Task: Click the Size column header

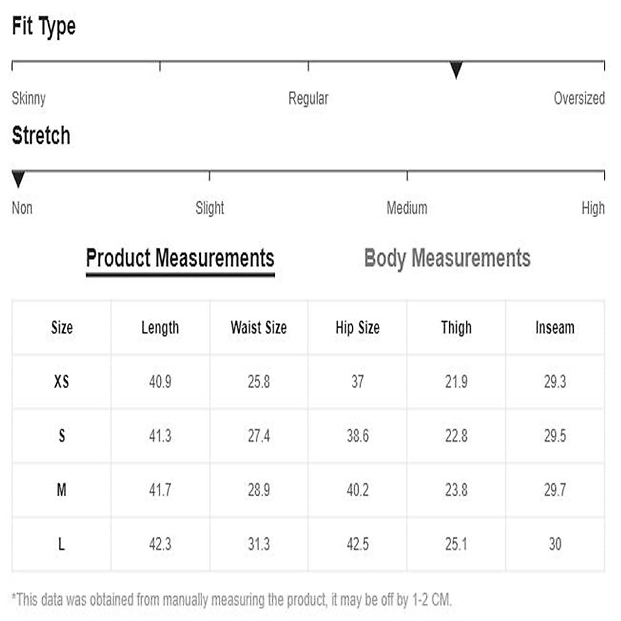Action: (62, 328)
